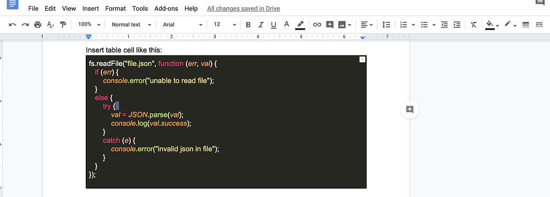Click the Undo arrow

coord(12,25)
